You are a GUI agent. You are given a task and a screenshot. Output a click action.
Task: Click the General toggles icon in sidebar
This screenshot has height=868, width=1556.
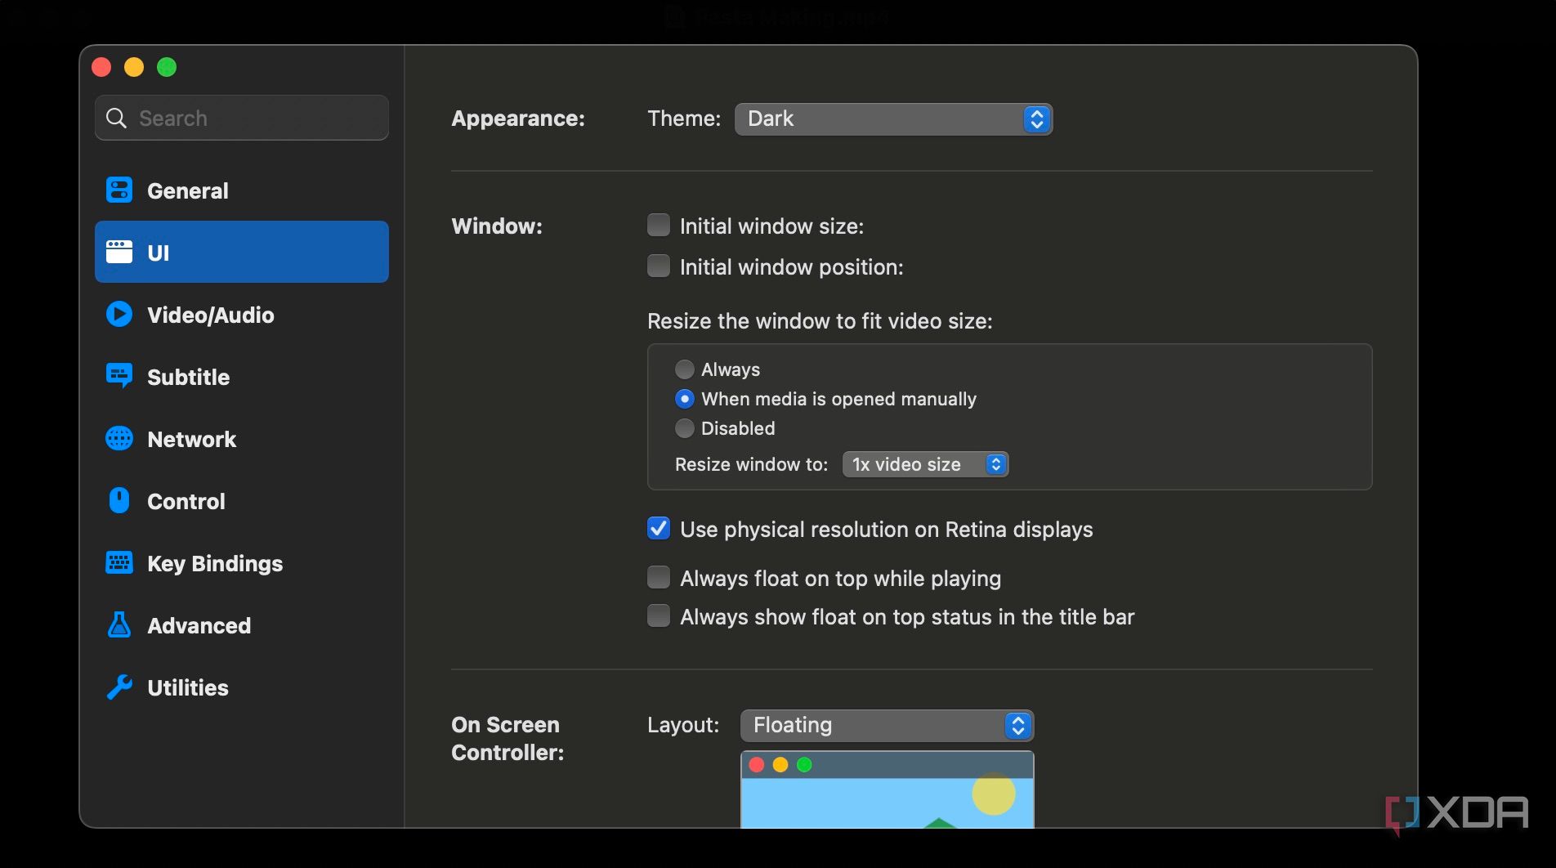tap(119, 190)
